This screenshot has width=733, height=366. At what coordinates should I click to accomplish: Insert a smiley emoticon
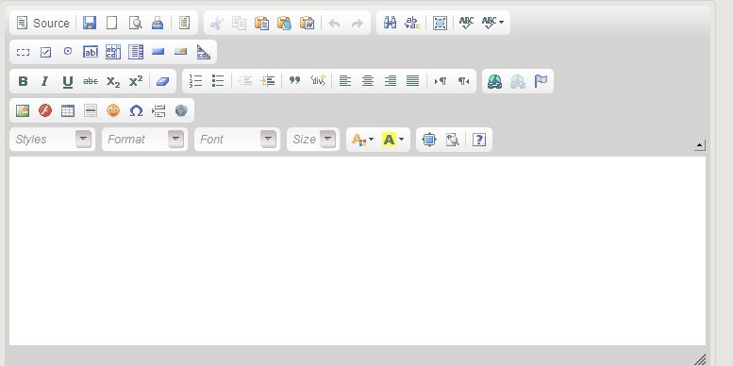113,110
